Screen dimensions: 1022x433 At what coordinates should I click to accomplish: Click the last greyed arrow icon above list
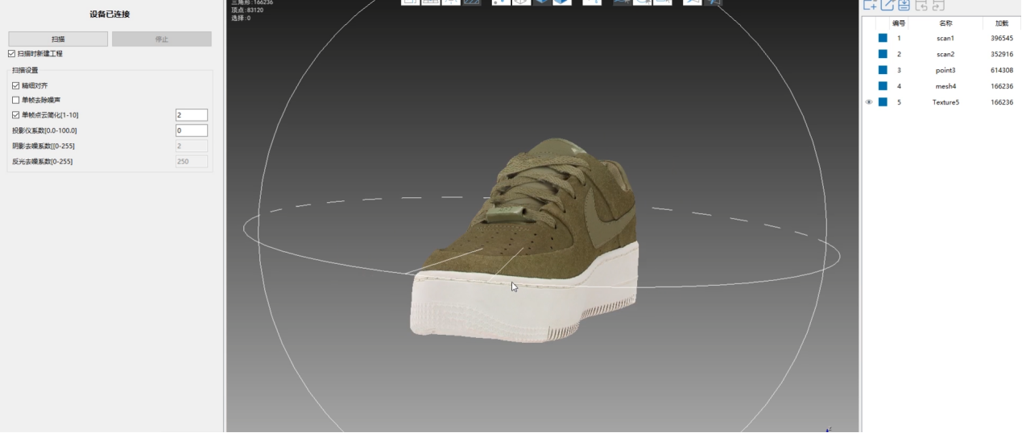pos(938,5)
